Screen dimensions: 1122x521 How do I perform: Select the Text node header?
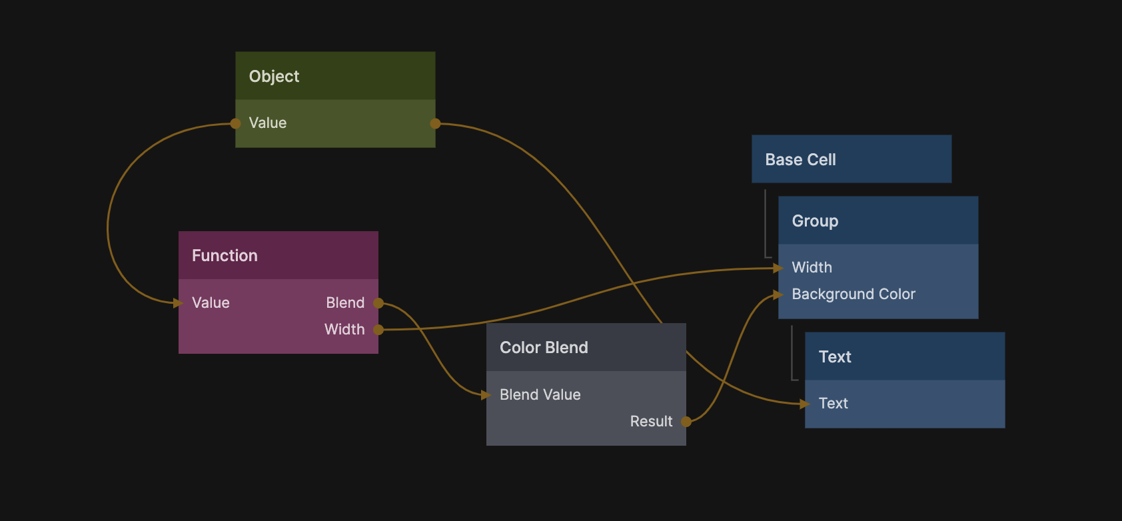pyautogui.click(x=904, y=356)
